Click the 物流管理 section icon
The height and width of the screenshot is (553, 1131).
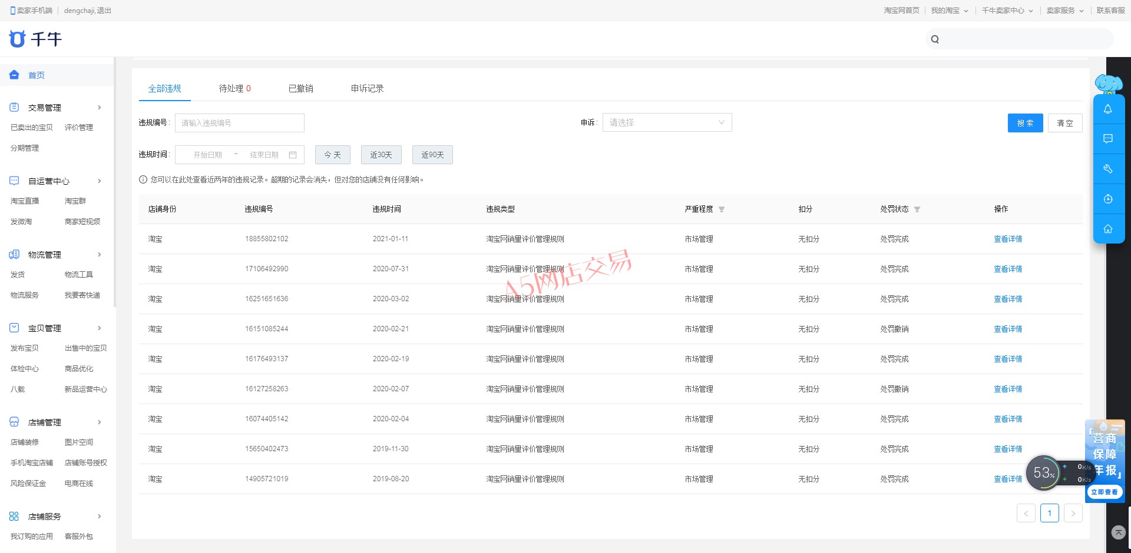click(14, 254)
